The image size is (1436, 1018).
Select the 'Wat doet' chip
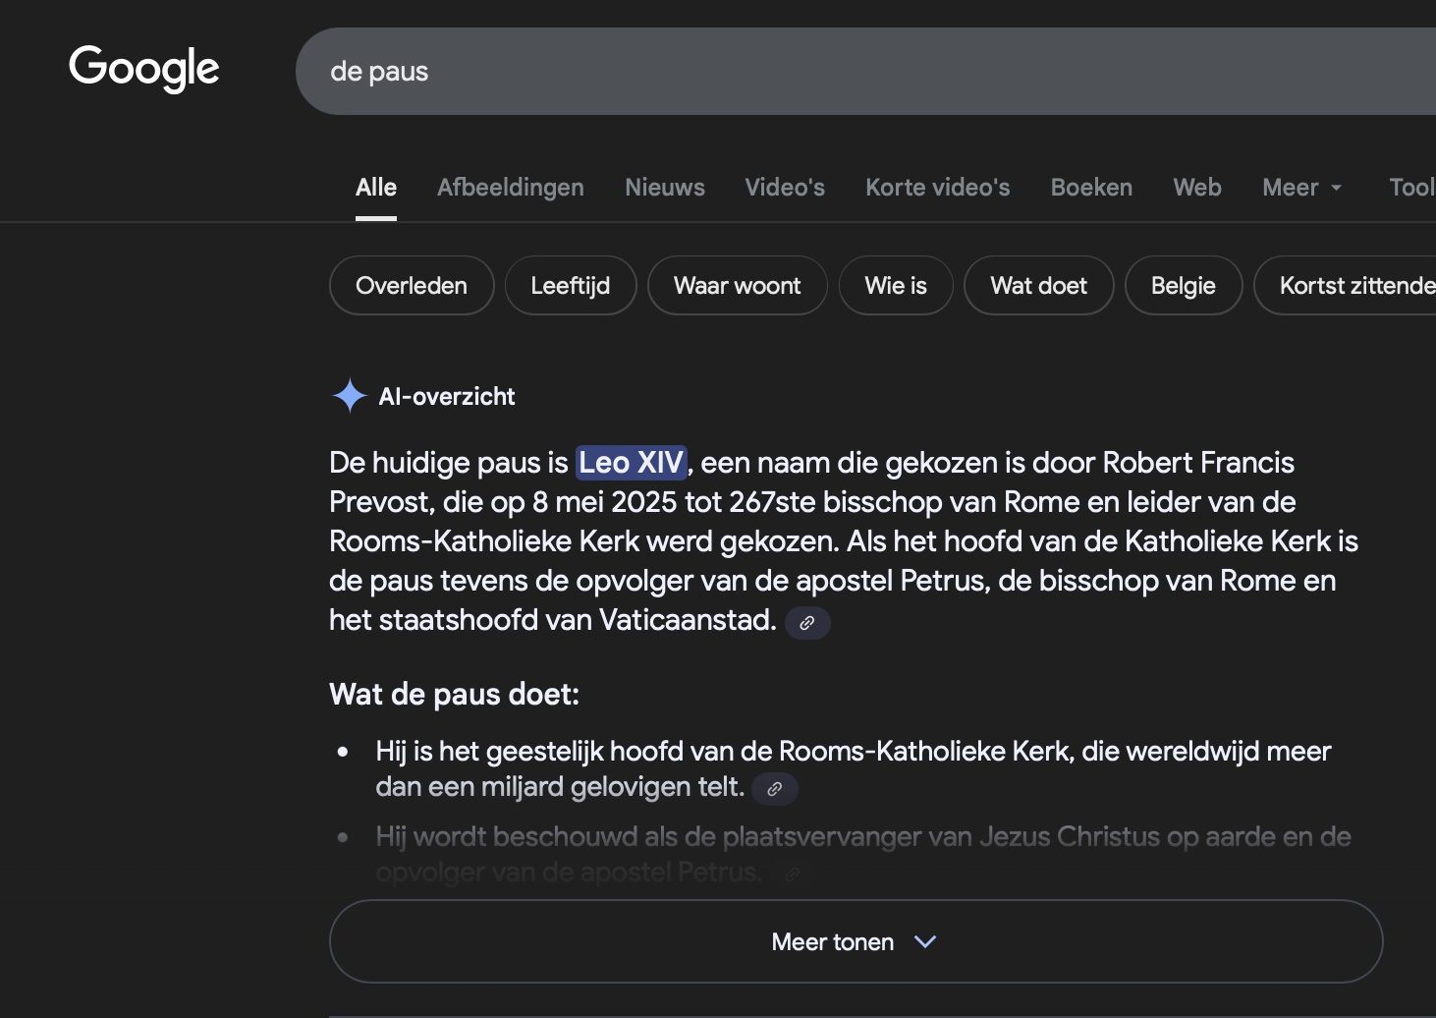click(1038, 286)
